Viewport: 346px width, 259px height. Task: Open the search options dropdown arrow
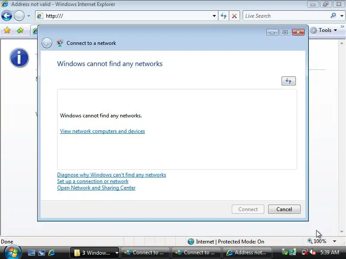coord(342,16)
